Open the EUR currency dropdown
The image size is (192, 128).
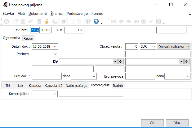(153, 46)
